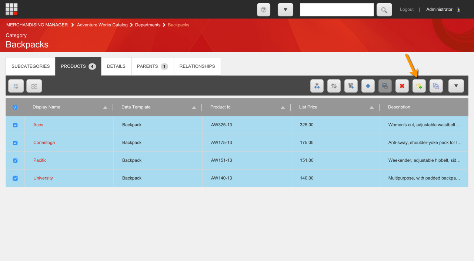Open the Conestoga product link
The image size is (474, 261).
point(44,143)
